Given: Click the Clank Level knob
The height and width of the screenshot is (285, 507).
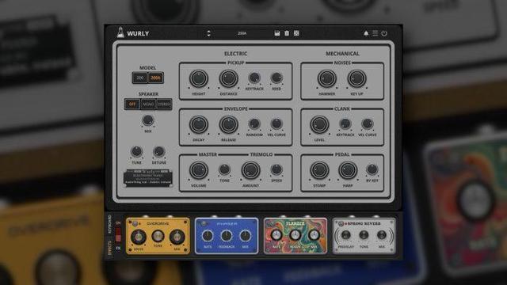Looking at the screenshot, I should coord(319,125).
